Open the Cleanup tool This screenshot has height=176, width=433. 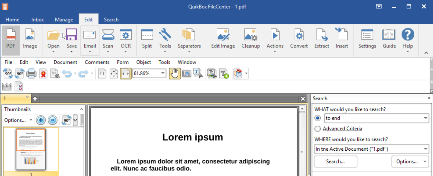[x=250, y=38]
